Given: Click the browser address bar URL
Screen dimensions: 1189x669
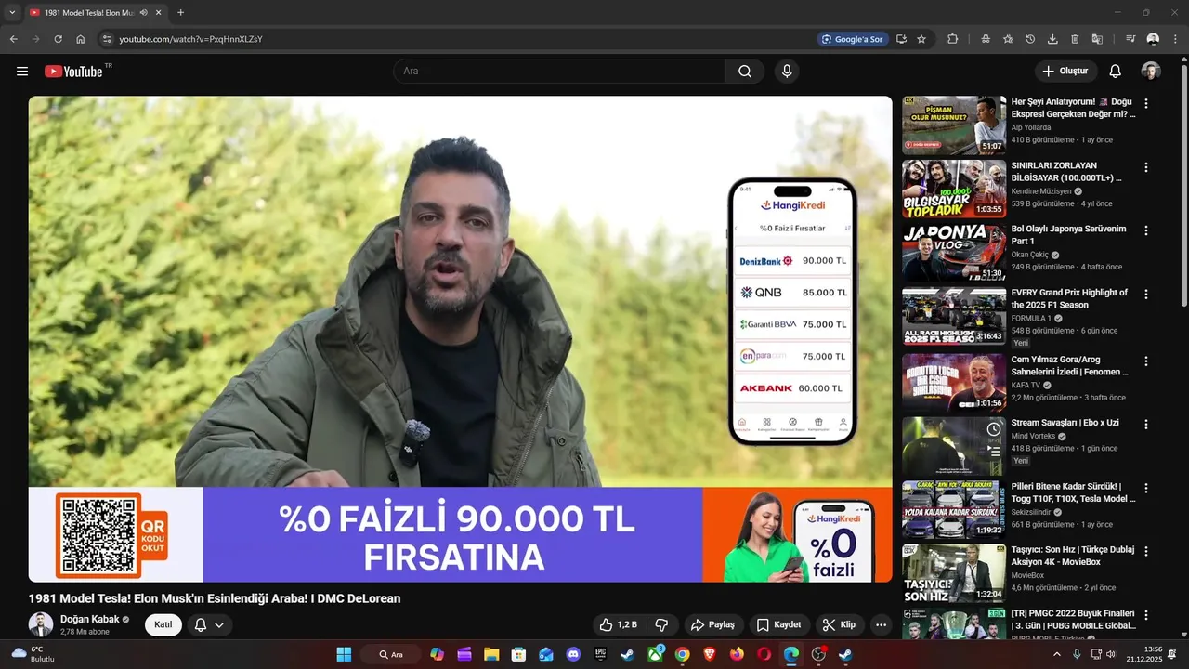Looking at the screenshot, I should [190, 39].
